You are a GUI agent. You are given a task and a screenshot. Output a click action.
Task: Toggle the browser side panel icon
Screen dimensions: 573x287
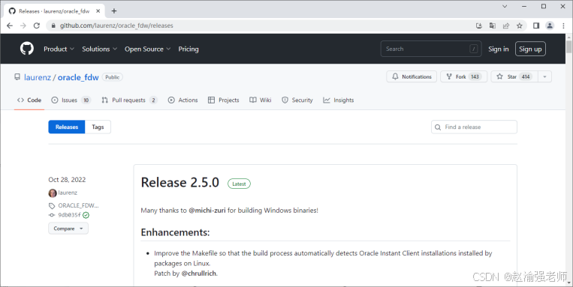pos(536,25)
